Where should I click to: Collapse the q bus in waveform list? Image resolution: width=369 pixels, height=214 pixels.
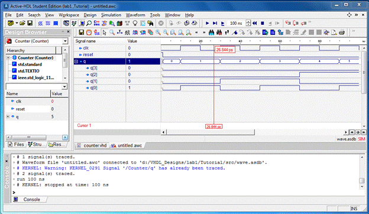[76, 61]
